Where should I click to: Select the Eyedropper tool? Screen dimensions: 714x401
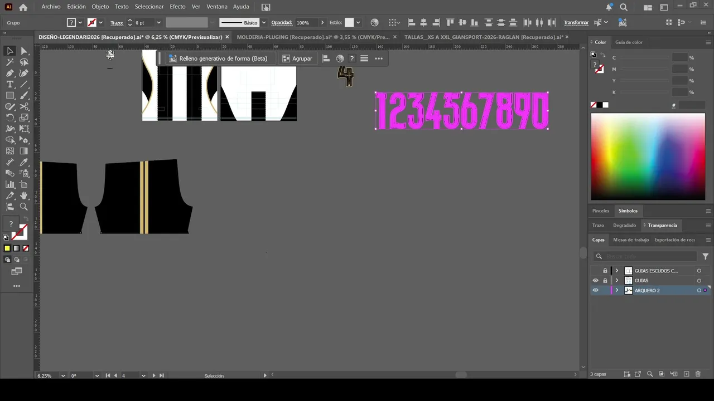click(24, 162)
